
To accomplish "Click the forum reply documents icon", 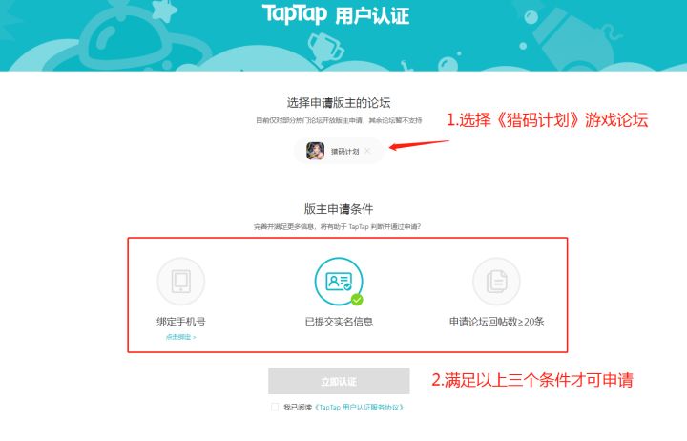I will point(496,281).
